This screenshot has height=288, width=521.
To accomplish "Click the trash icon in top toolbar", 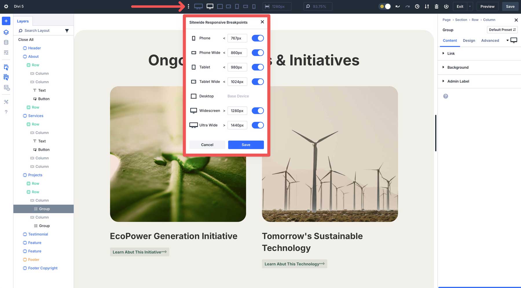I will tap(436, 6).
